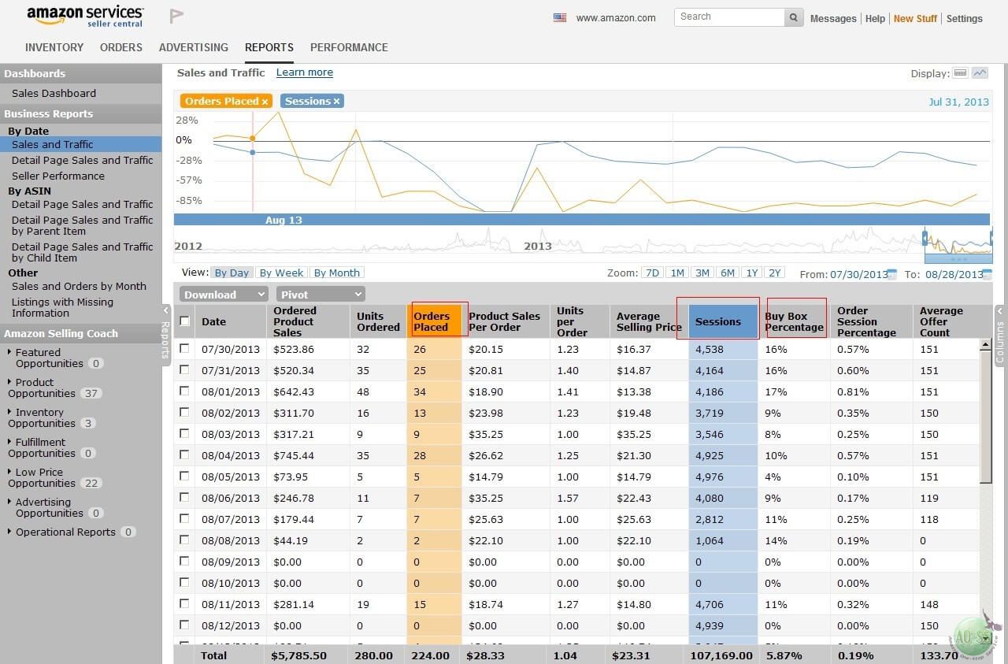This screenshot has height=664, width=1008.
Task: Select the 08/05/2013 row checkbox
Action: click(184, 476)
